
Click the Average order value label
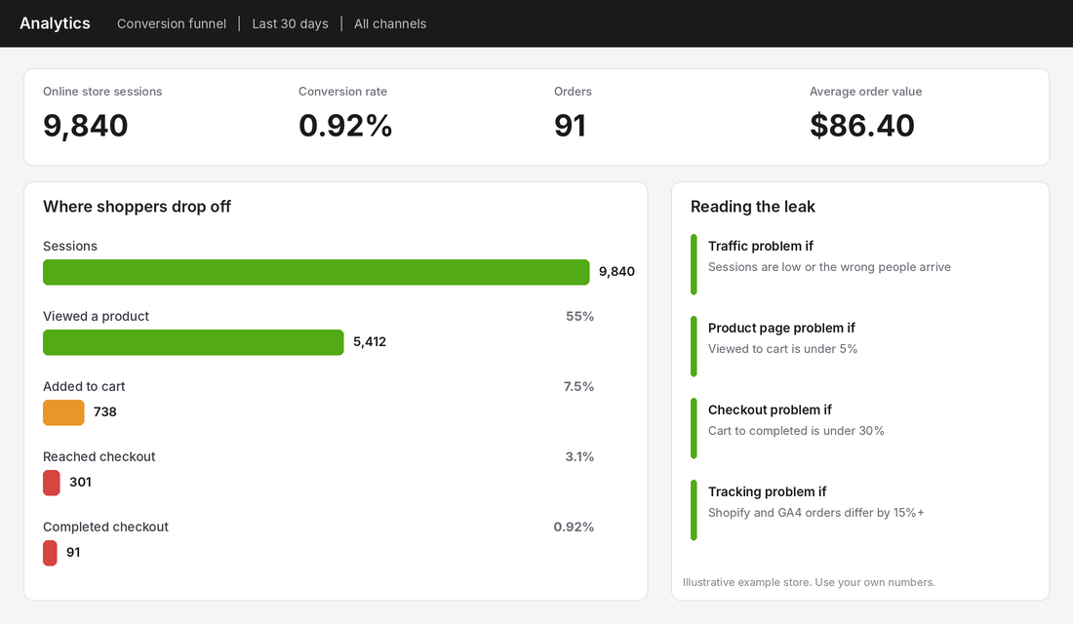pyautogui.click(x=865, y=92)
